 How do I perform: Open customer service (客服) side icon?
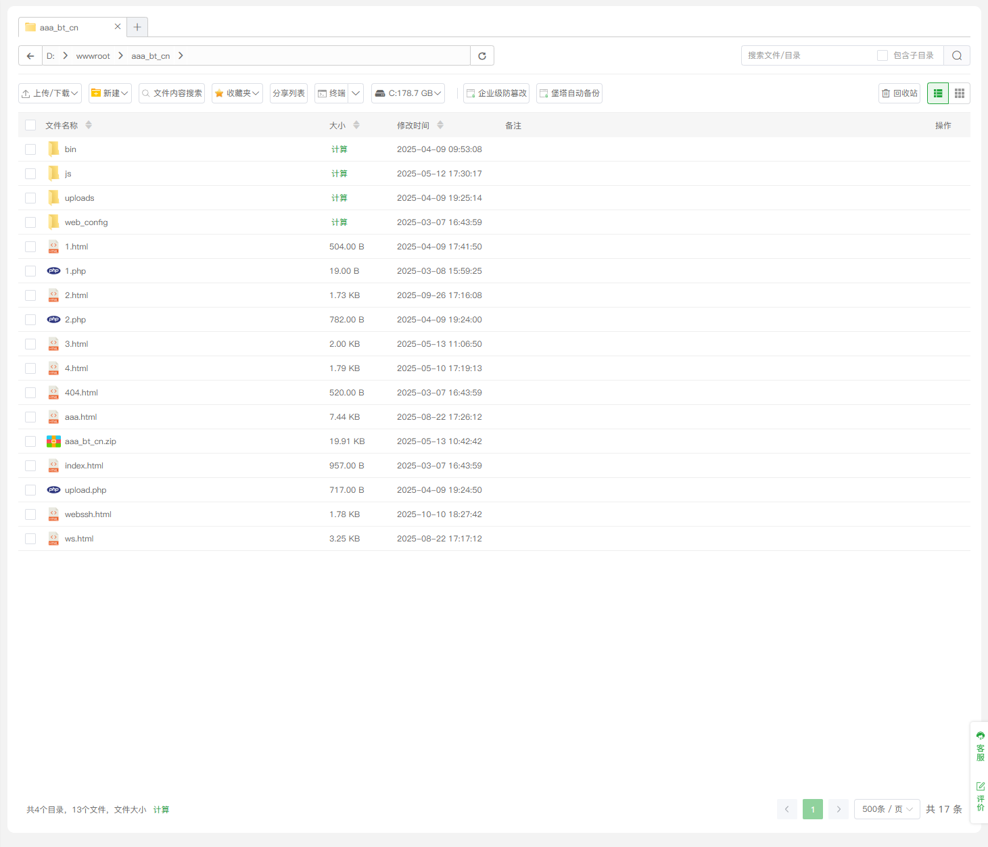pyautogui.click(x=981, y=746)
